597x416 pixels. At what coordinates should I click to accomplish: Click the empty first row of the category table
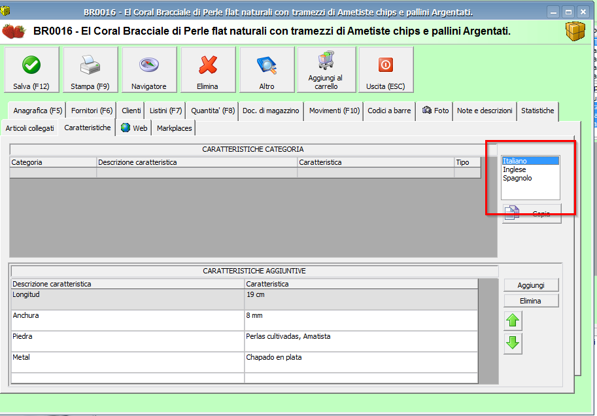pos(245,173)
